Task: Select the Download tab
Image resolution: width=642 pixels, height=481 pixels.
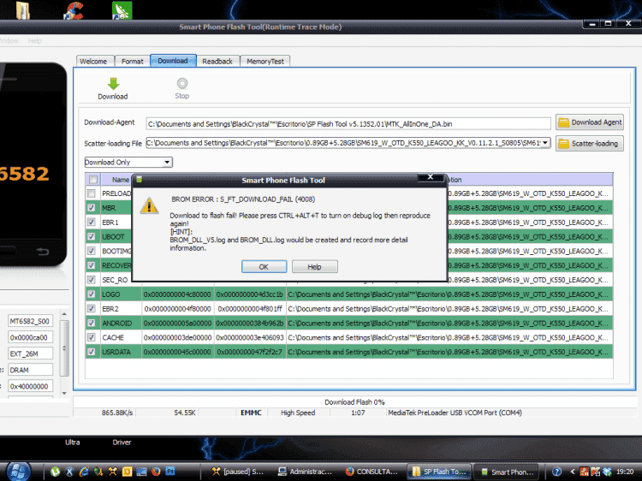Action: (173, 61)
